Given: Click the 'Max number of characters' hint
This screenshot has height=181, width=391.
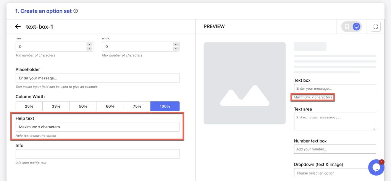Looking at the screenshot, I should tap(122, 55).
